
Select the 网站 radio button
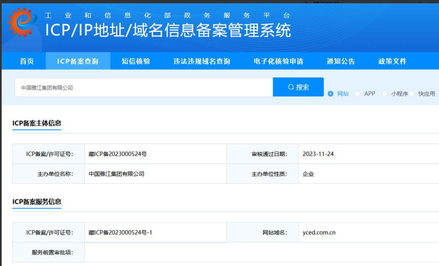pos(331,94)
